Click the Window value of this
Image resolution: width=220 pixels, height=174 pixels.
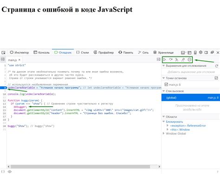coord(185,129)
